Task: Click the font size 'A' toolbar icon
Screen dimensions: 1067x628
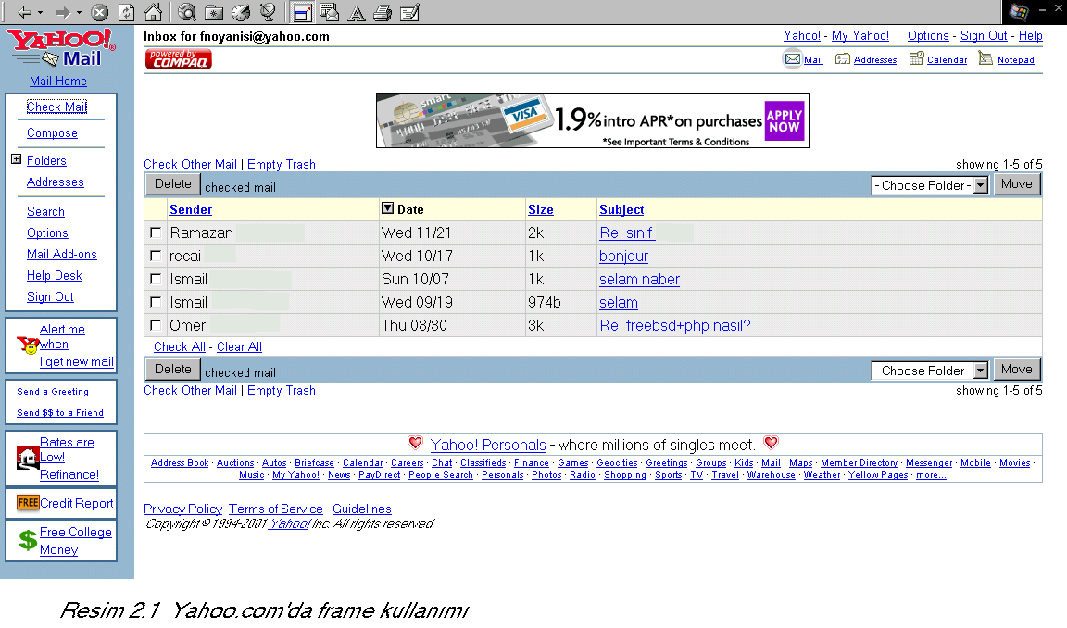Action: (357, 13)
